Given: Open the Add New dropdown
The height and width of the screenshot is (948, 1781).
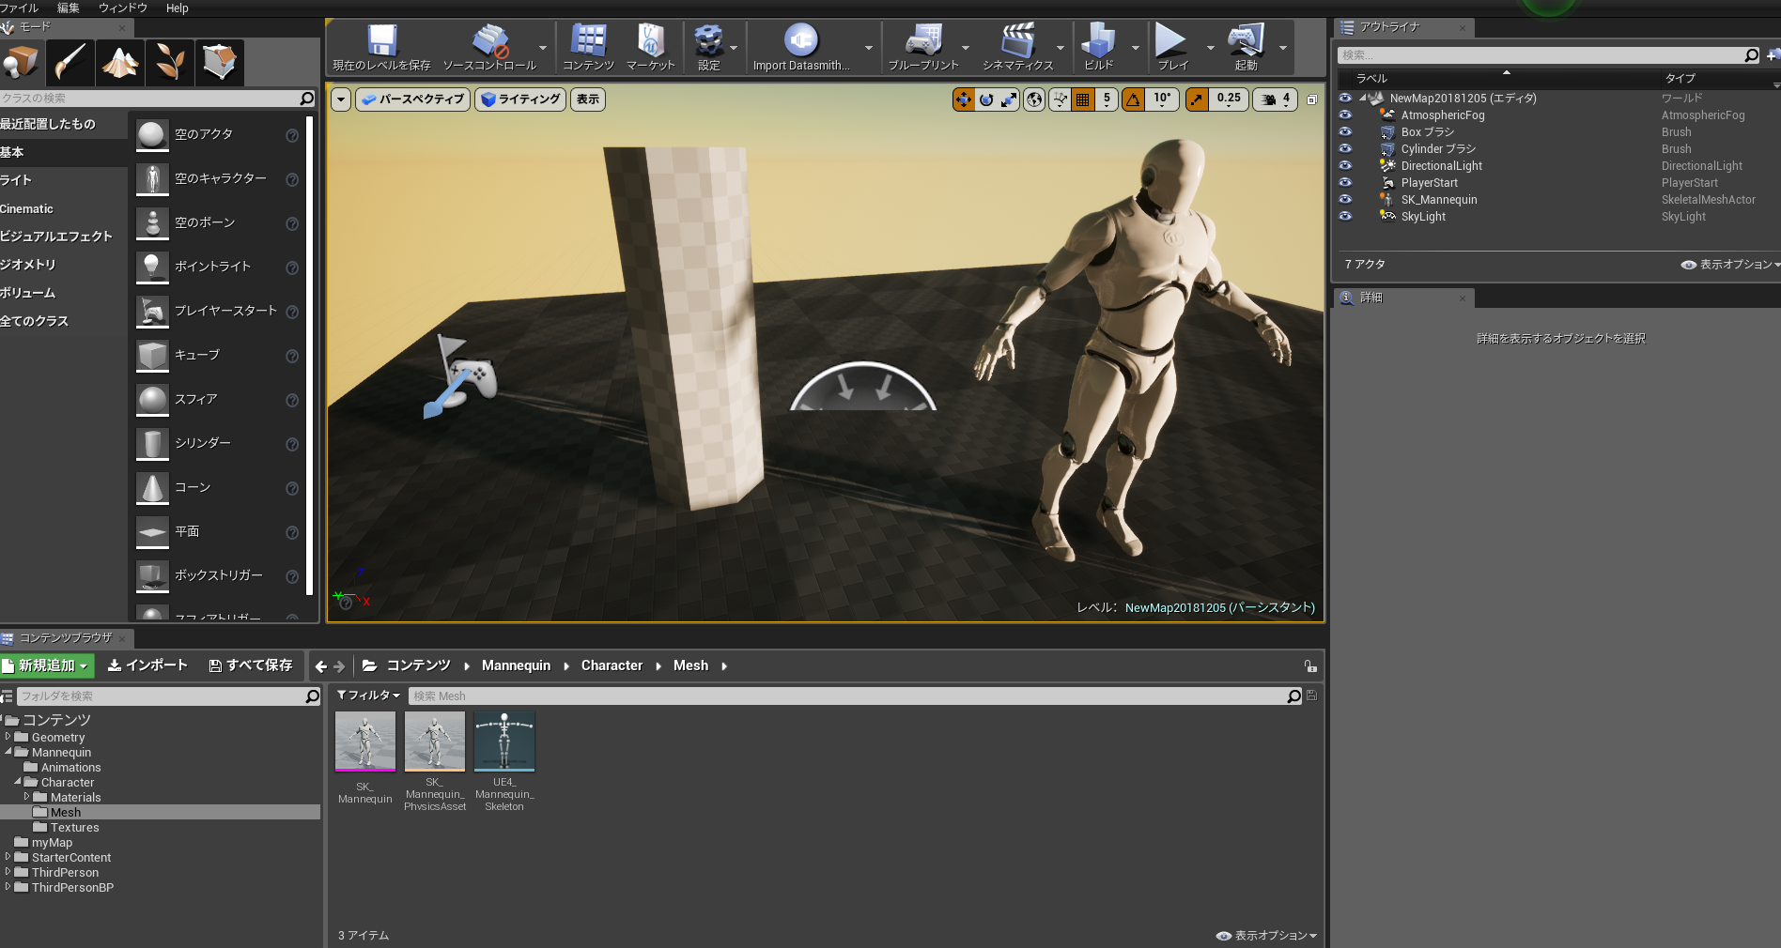Looking at the screenshot, I should point(46,665).
